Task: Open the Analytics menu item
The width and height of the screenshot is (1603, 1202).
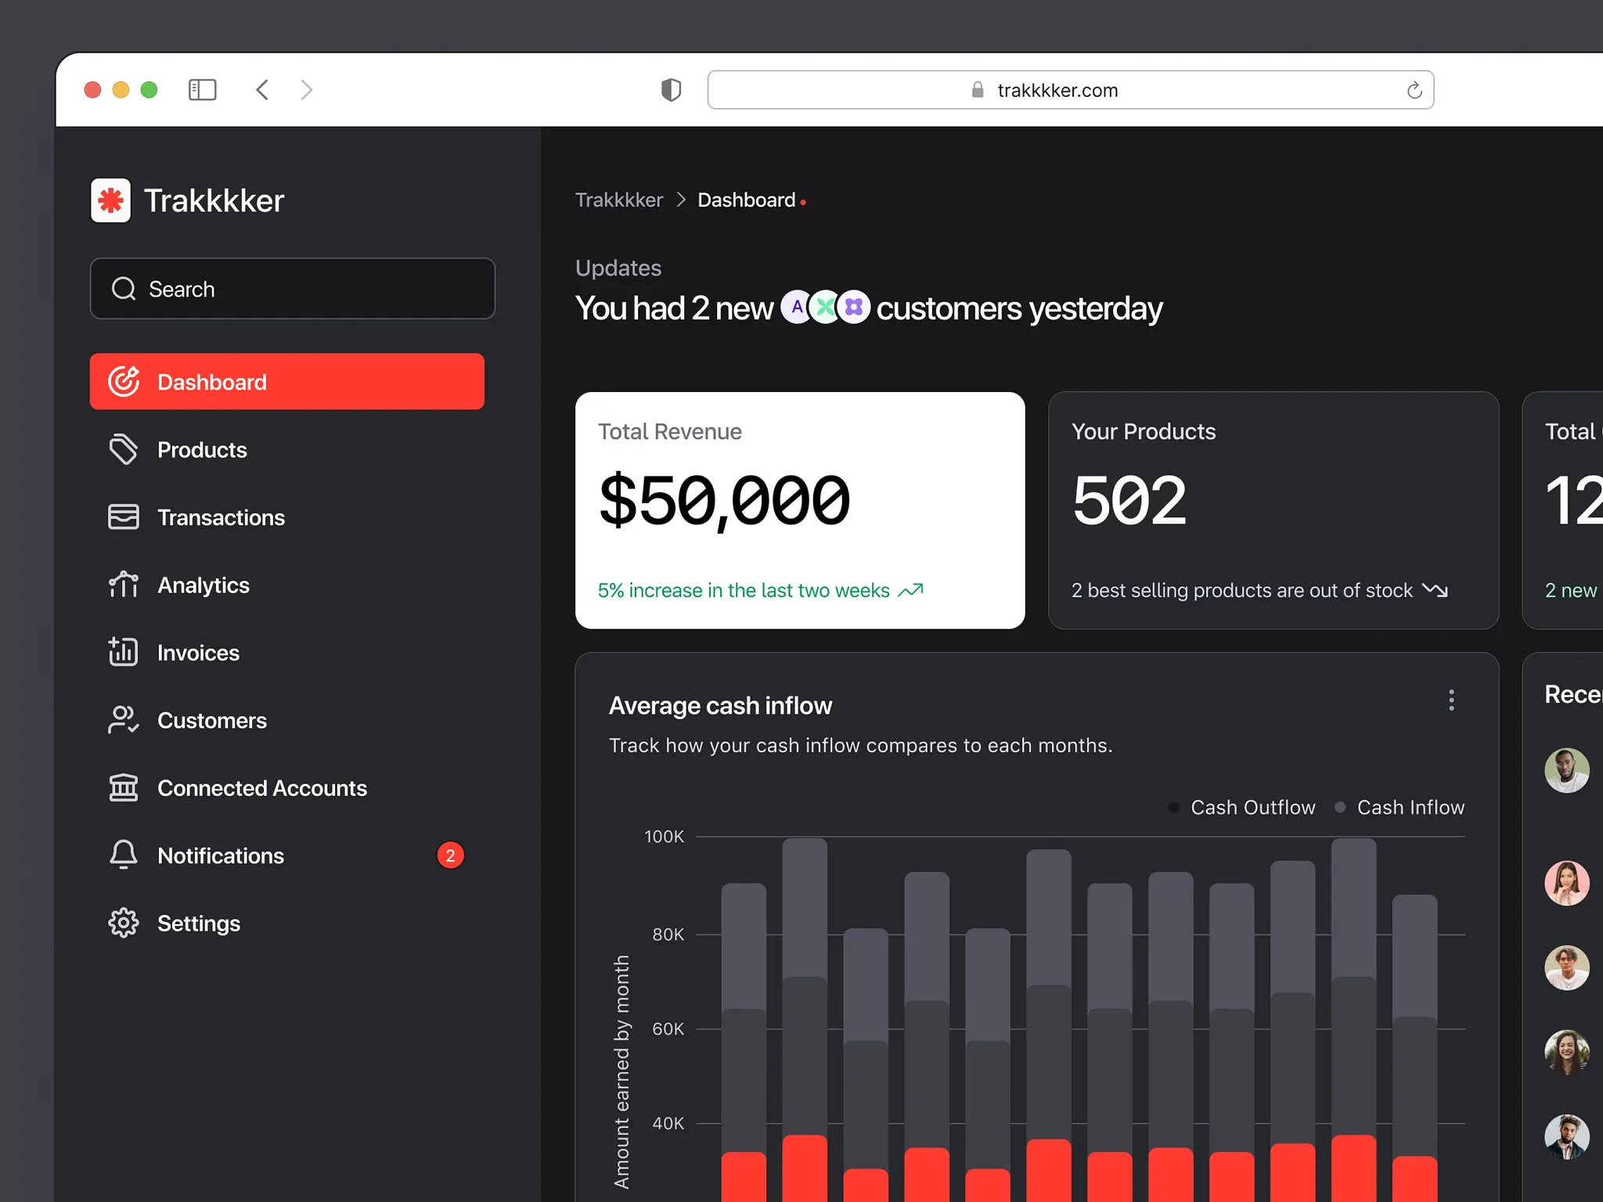Action: 287,585
